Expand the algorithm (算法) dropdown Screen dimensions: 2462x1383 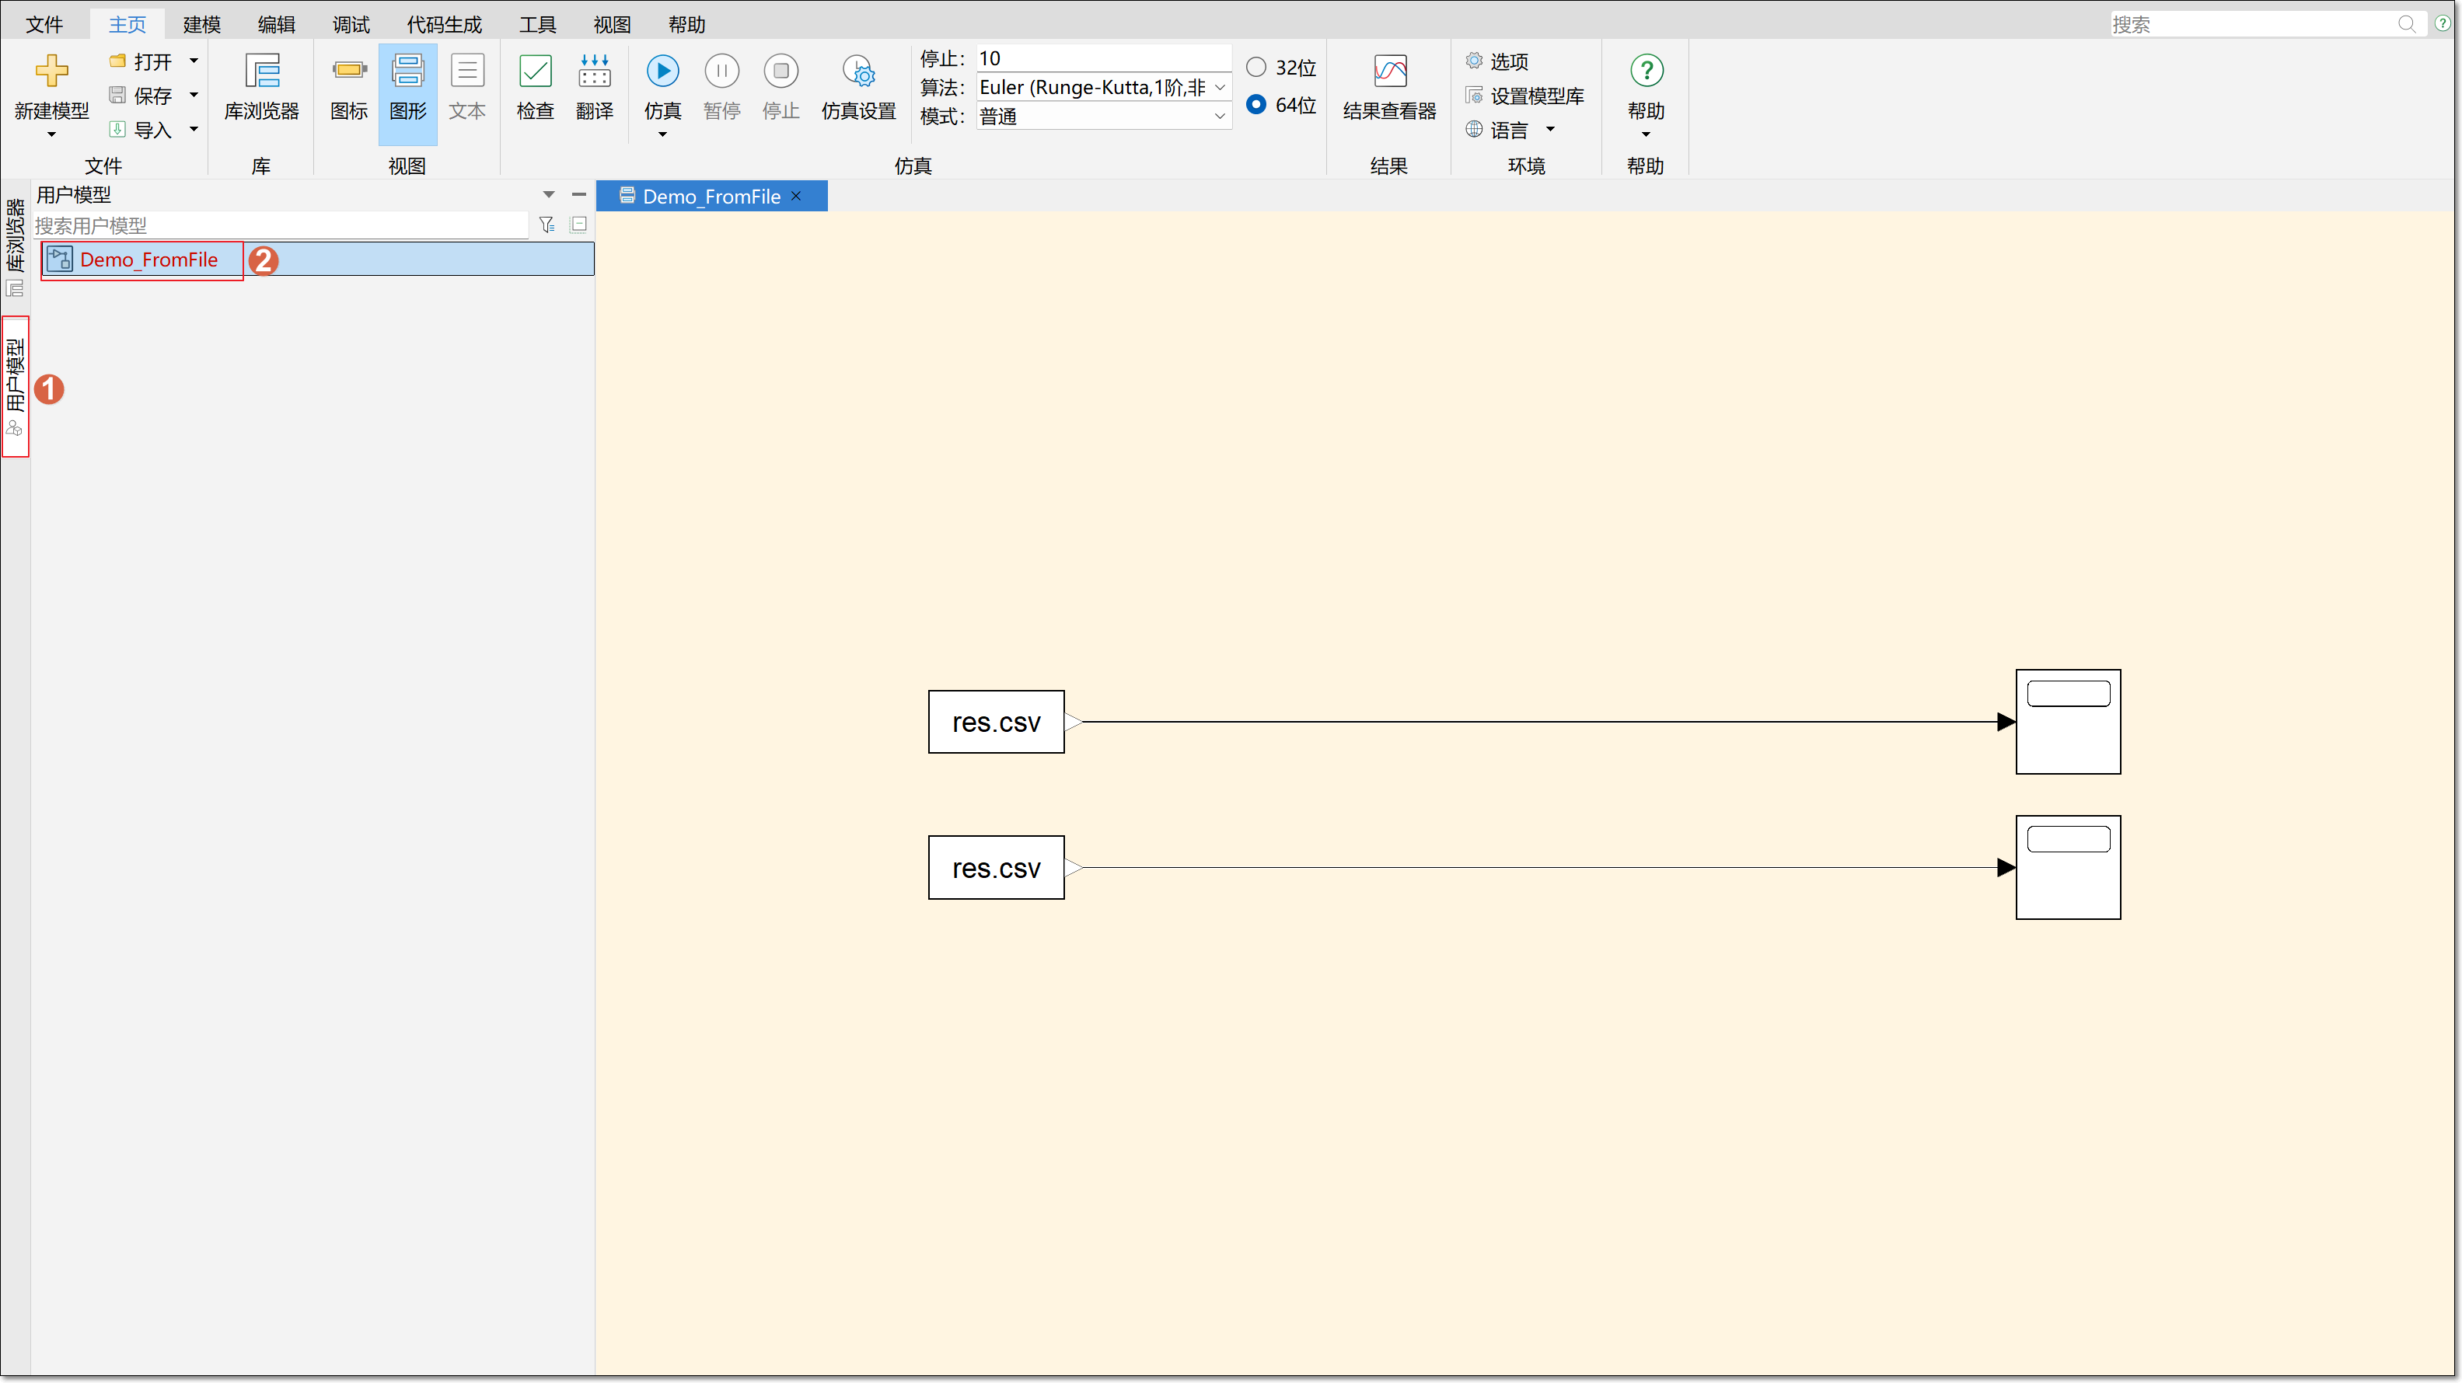click(1220, 88)
